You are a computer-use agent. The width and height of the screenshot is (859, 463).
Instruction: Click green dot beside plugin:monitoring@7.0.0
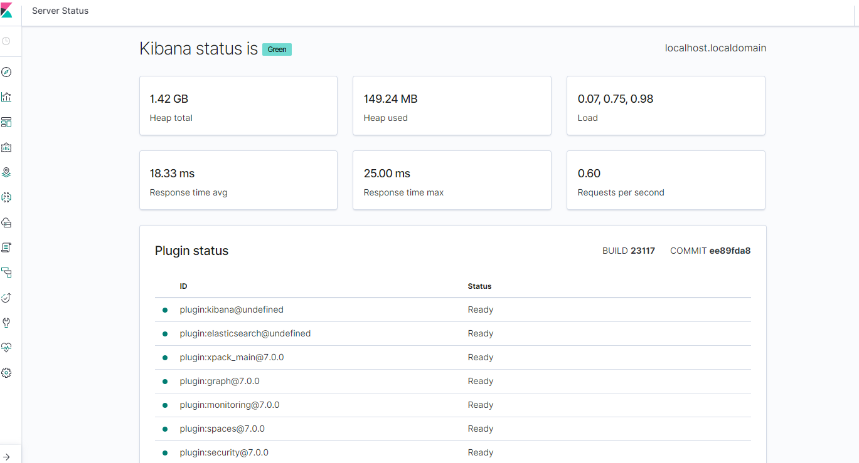tap(165, 405)
